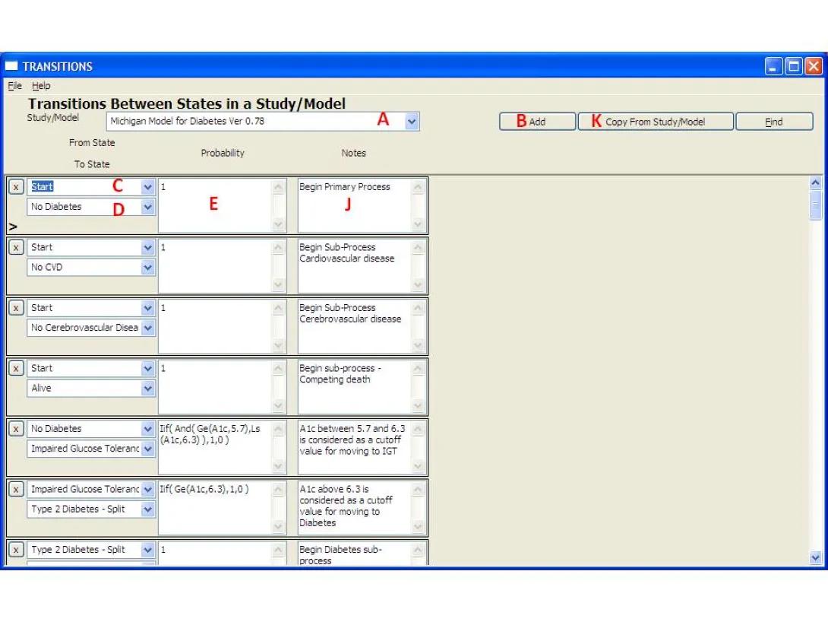Close the TRANSITIONS window
This screenshot has width=828, height=622.
[814, 67]
